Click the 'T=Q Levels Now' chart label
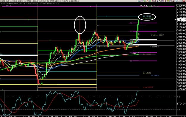 (149, 6)
